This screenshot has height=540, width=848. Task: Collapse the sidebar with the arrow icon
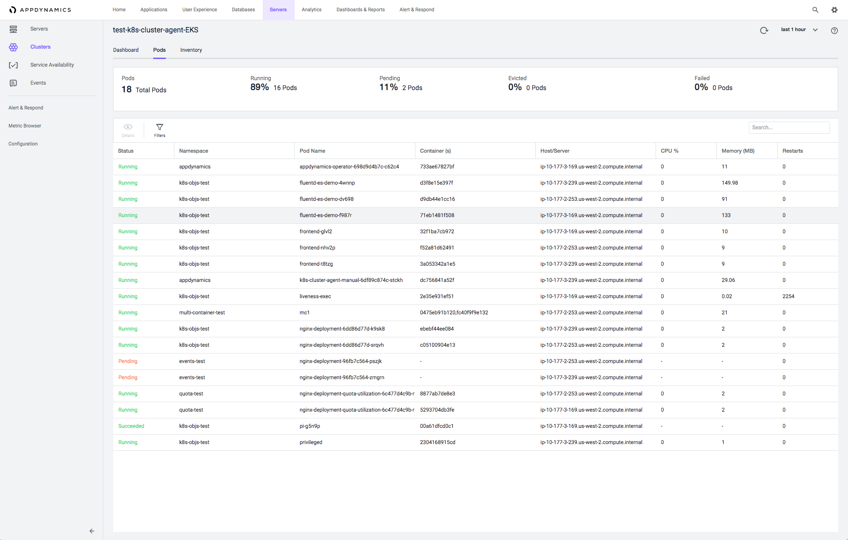coord(92,531)
